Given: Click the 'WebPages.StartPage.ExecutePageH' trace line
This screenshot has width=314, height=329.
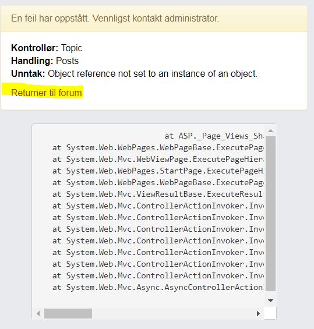Looking at the screenshot, I should click(x=158, y=171).
